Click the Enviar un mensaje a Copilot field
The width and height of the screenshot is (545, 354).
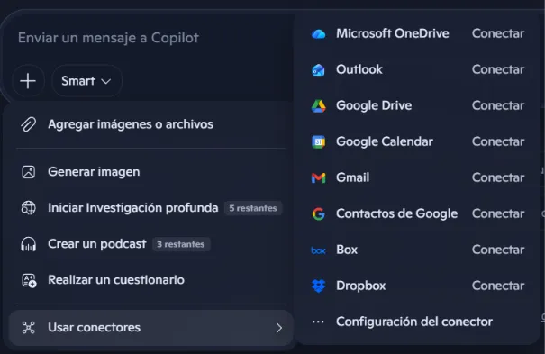(x=108, y=38)
